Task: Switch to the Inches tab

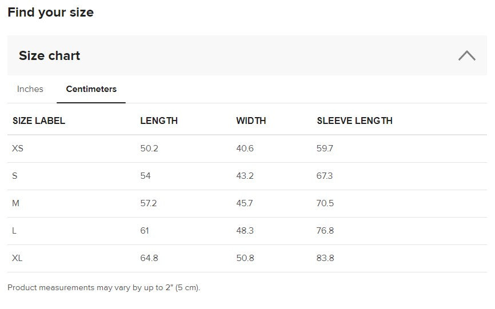Action: [30, 89]
